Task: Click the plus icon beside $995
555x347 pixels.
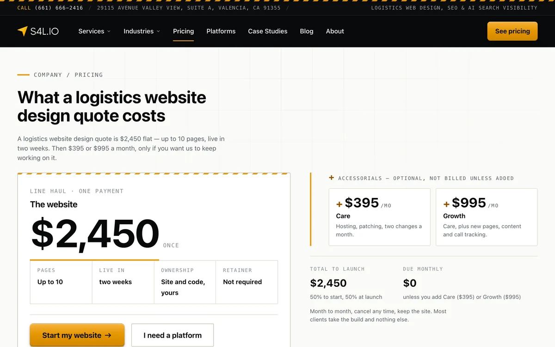Action: click(x=446, y=204)
